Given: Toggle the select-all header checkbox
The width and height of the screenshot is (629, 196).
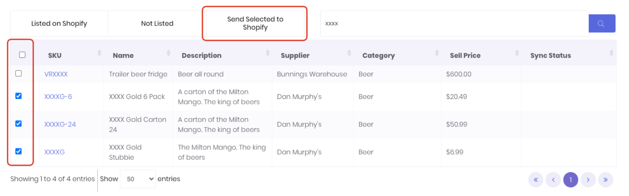Looking at the screenshot, I should point(22,55).
